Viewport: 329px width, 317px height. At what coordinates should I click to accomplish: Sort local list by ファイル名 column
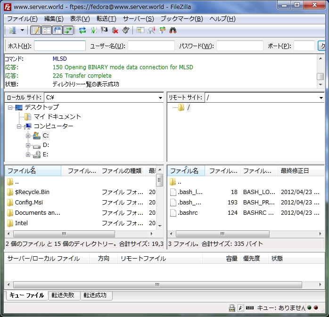point(33,171)
